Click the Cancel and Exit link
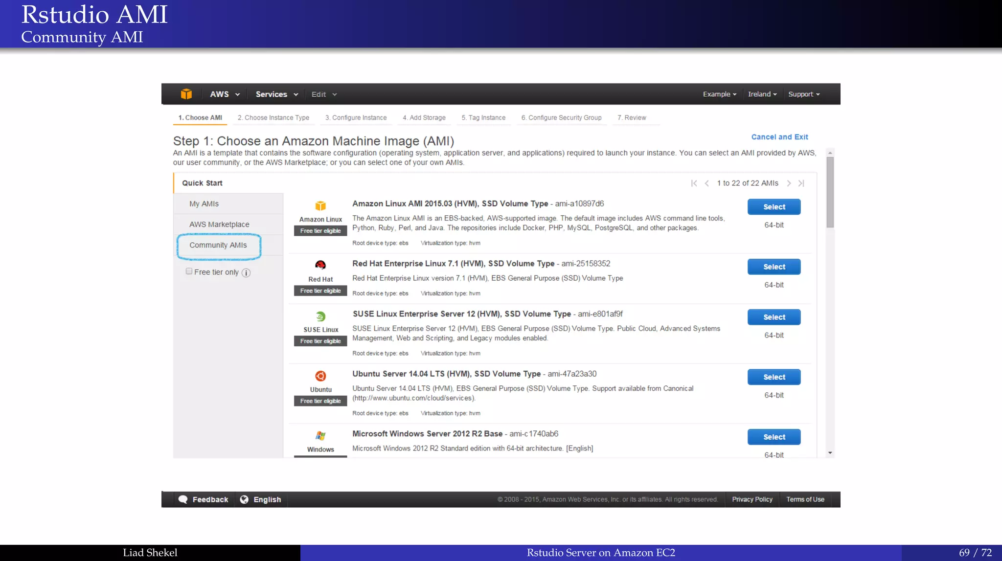The image size is (1002, 561). point(779,137)
